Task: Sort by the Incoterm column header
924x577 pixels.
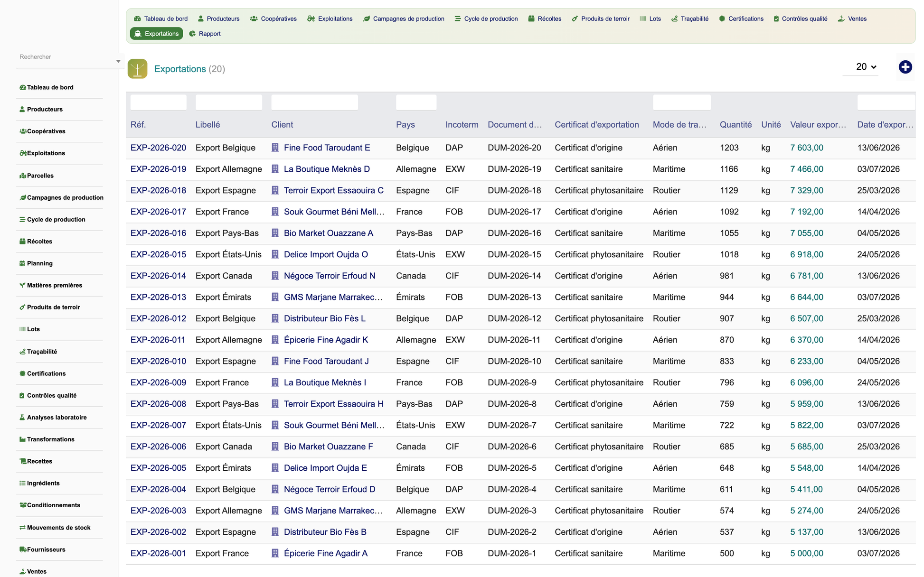Action: pos(462,125)
